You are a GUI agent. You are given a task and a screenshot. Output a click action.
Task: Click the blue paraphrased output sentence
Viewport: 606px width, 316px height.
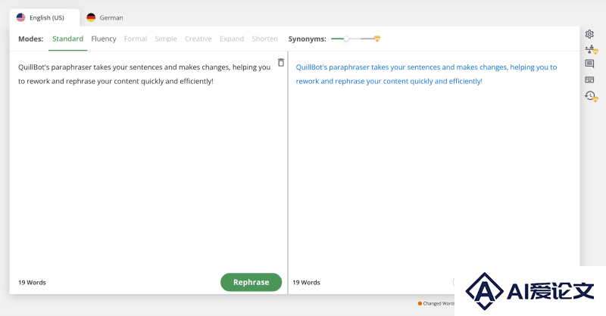(426, 74)
